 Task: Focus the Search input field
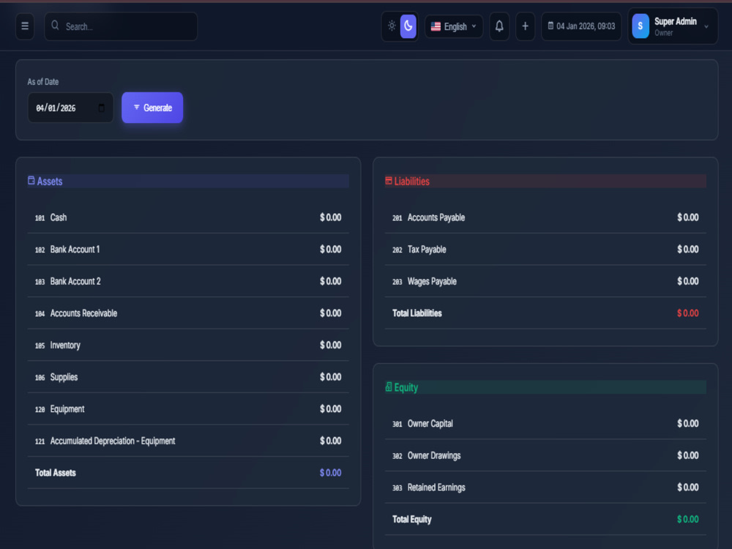121,26
